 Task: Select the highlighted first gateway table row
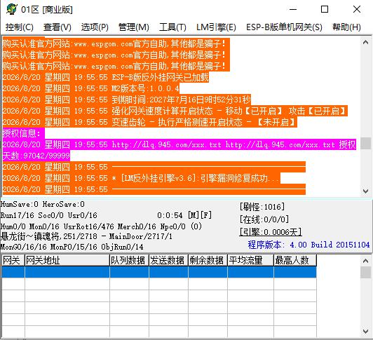(x=159, y=272)
